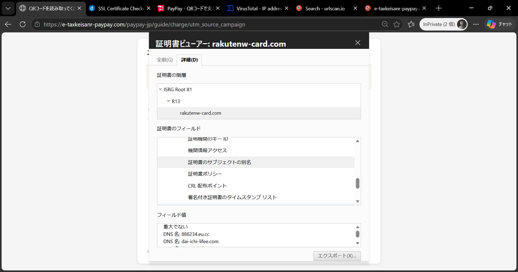
Task: Select R13 in certificate hierarchy
Action: coord(176,101)
